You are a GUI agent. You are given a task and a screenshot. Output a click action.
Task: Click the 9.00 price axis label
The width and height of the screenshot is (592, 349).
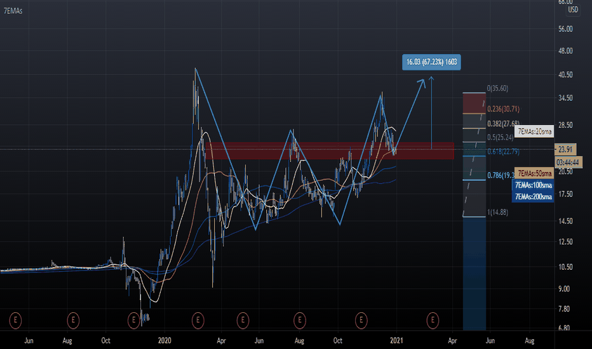pyautogui.click(x=564, y=289)
